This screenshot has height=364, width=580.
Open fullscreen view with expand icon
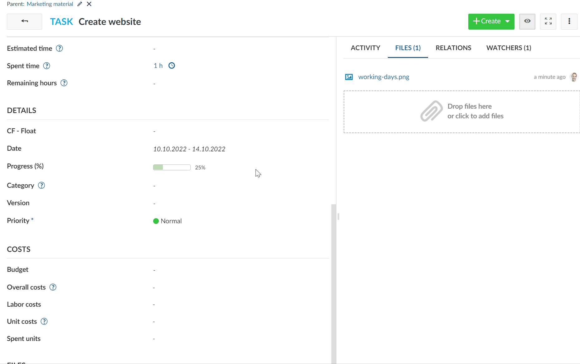tap(548, 21)
